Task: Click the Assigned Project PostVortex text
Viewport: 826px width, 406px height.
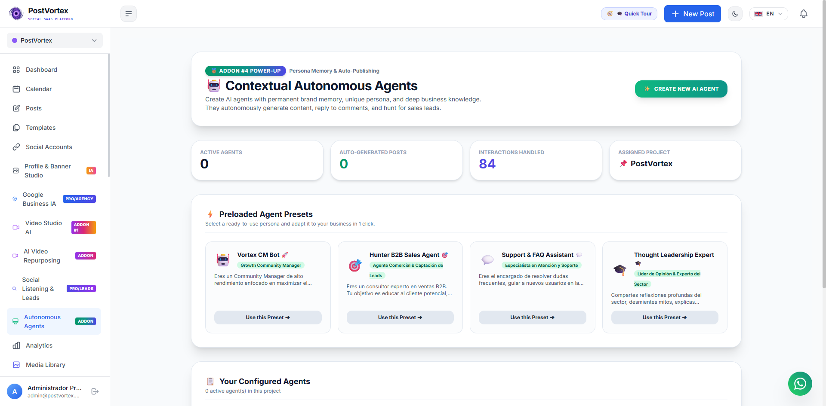Action: click(x=651, y=164)
